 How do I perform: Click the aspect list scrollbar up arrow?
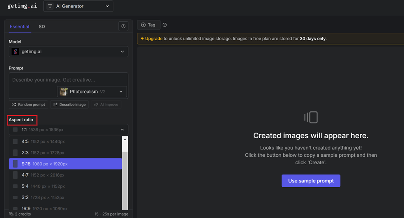pyautogui.click(x=125, y=139)
